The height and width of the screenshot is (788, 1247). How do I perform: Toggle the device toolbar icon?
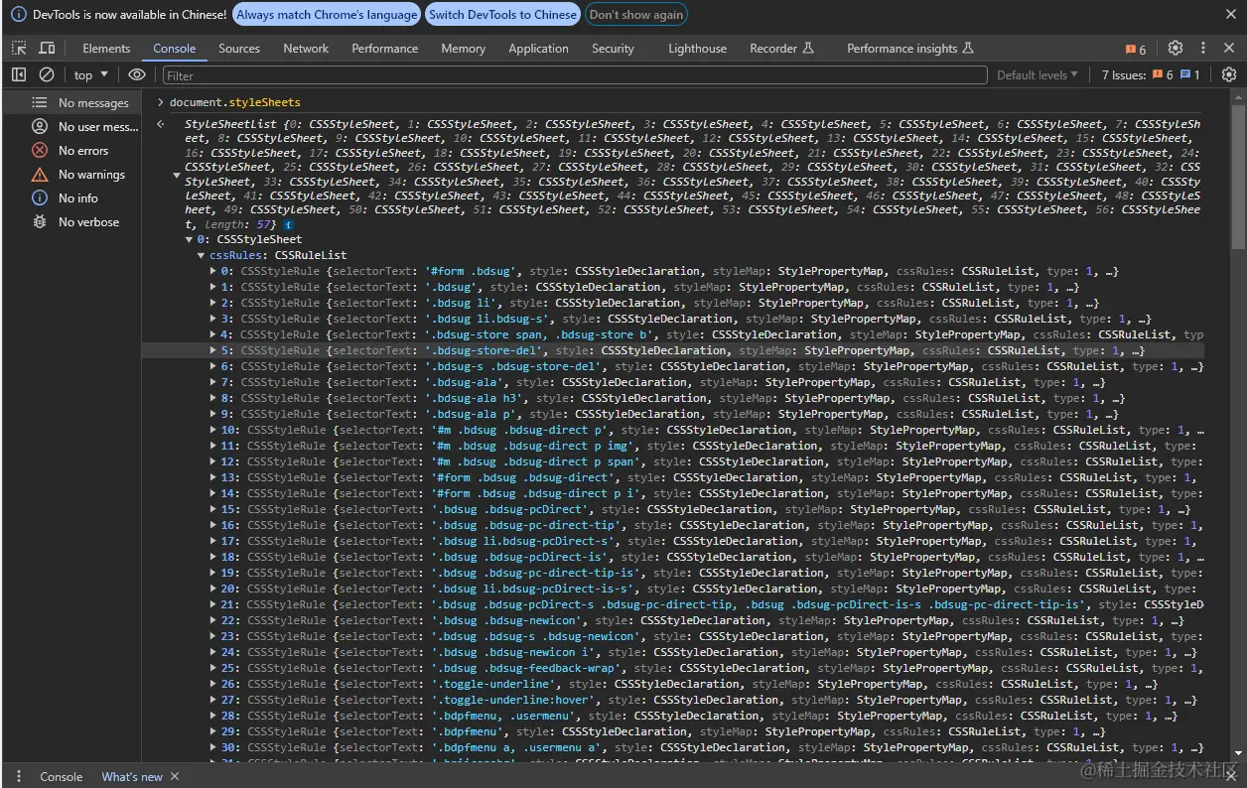[47, 49]
